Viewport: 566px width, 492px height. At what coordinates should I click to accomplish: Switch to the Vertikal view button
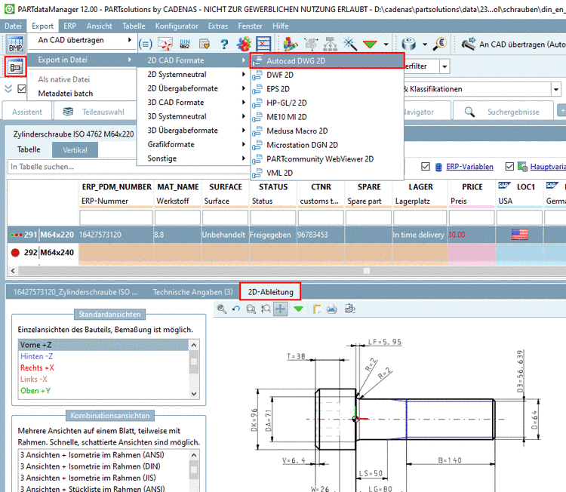[x=75, y=150]
